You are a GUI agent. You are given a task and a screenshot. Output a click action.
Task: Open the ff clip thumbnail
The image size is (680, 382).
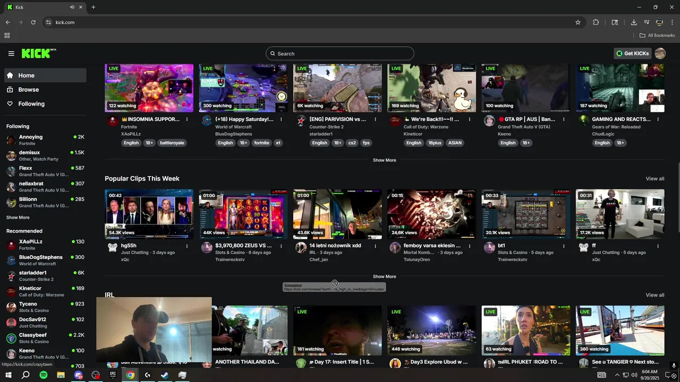coord(620,214)
